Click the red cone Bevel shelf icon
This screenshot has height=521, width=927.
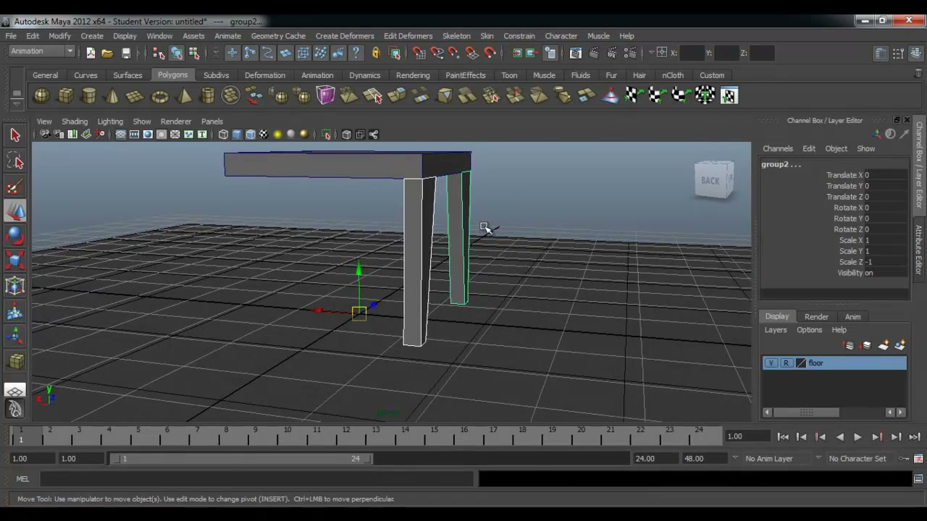pyautogui.click(x=610, y=96)
